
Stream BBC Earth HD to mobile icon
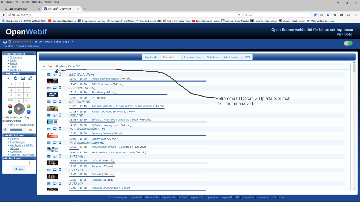(x=60, y=102)
